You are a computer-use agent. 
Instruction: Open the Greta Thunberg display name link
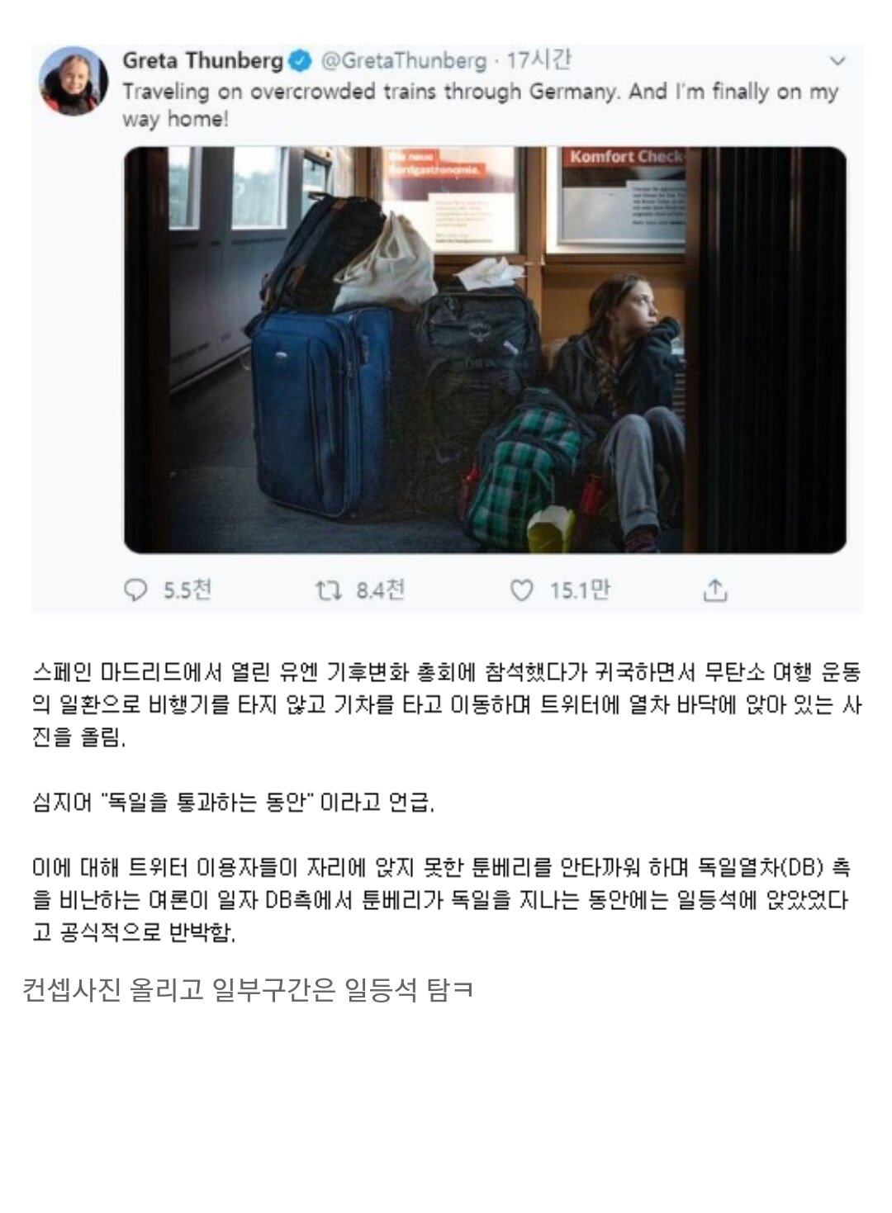[x=203, y=61]
